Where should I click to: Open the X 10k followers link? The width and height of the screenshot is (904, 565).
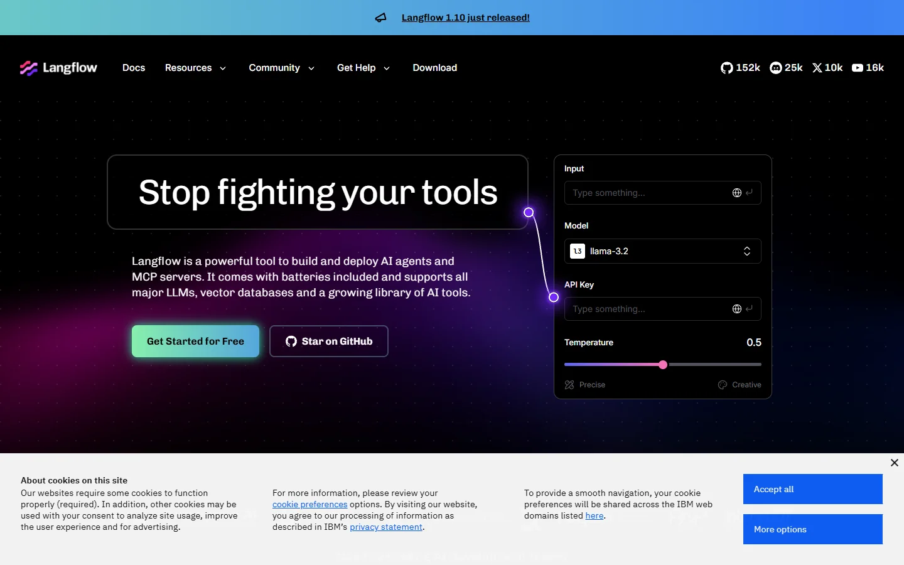[827, 68]
